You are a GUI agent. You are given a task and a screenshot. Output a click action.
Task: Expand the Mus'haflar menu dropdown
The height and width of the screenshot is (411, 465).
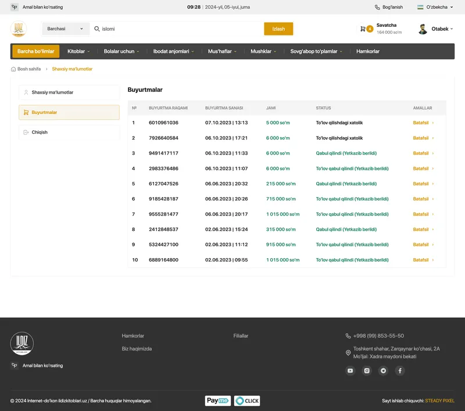(223, 51)
